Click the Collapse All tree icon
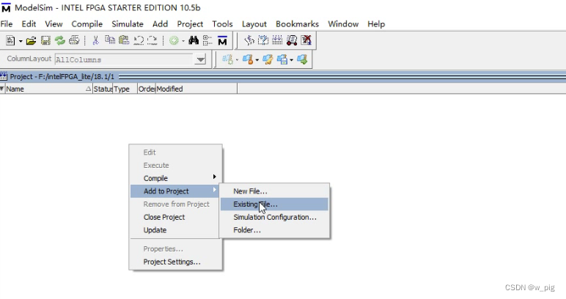Image resolution: width=566 pixels, height=299 pixels. pyautogui.click(x=207, y=40)
